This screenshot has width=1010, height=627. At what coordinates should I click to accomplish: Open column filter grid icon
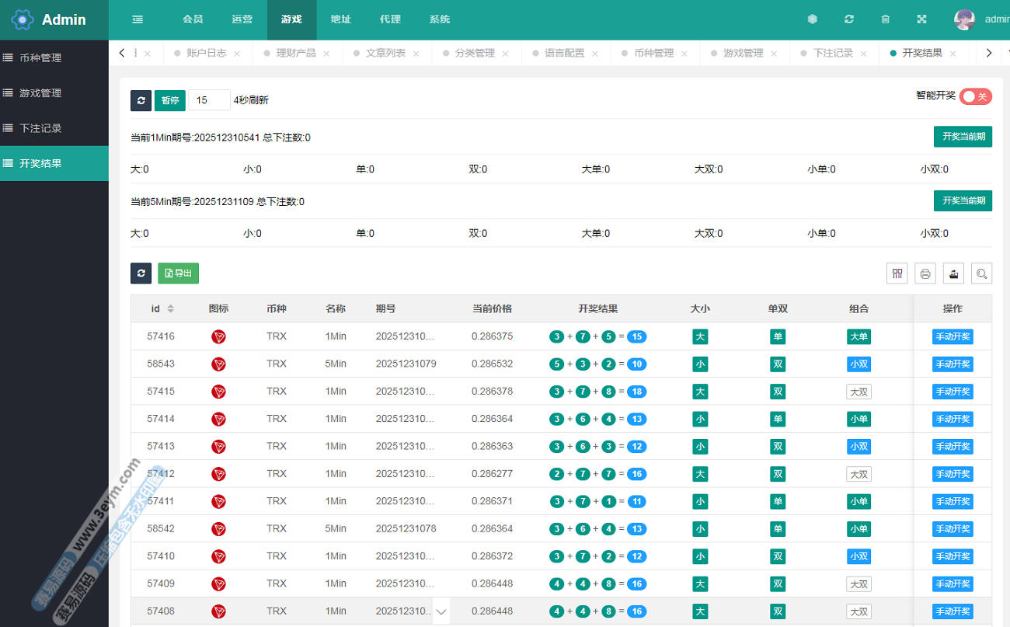coord(897,273)
